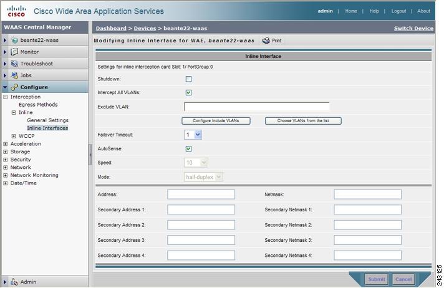This screenshot has width=444, height=288.
Task: Click the Configure icon in sidebar
Action: click(14, 87)
